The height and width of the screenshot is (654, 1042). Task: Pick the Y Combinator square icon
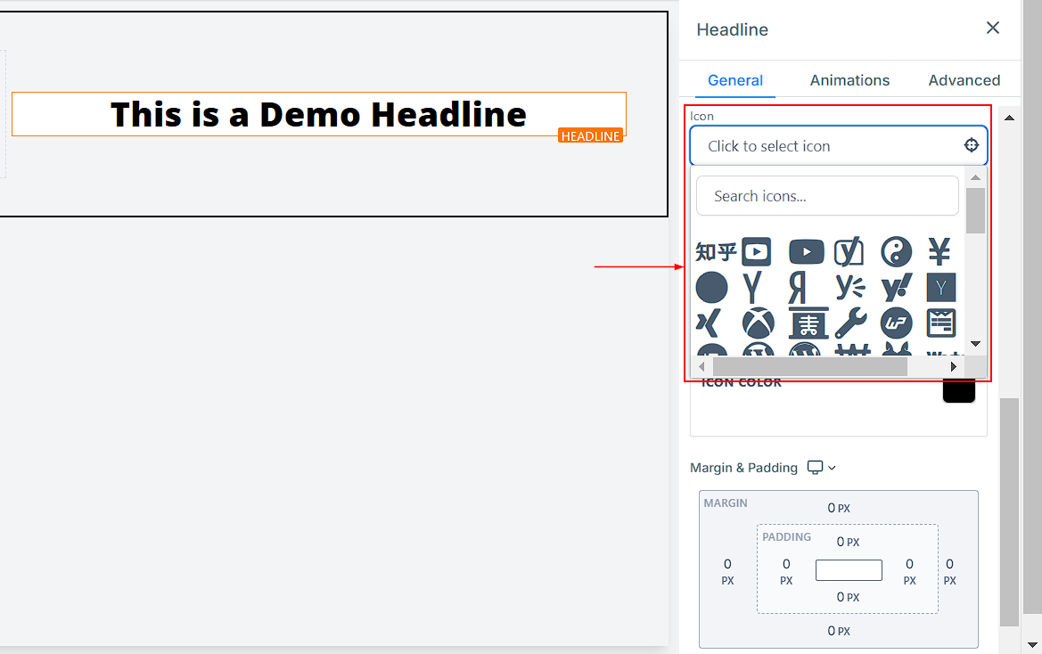[941, 288]
